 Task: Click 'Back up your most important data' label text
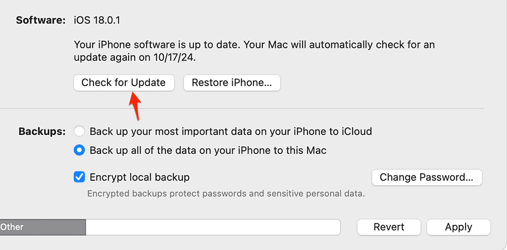230,131
